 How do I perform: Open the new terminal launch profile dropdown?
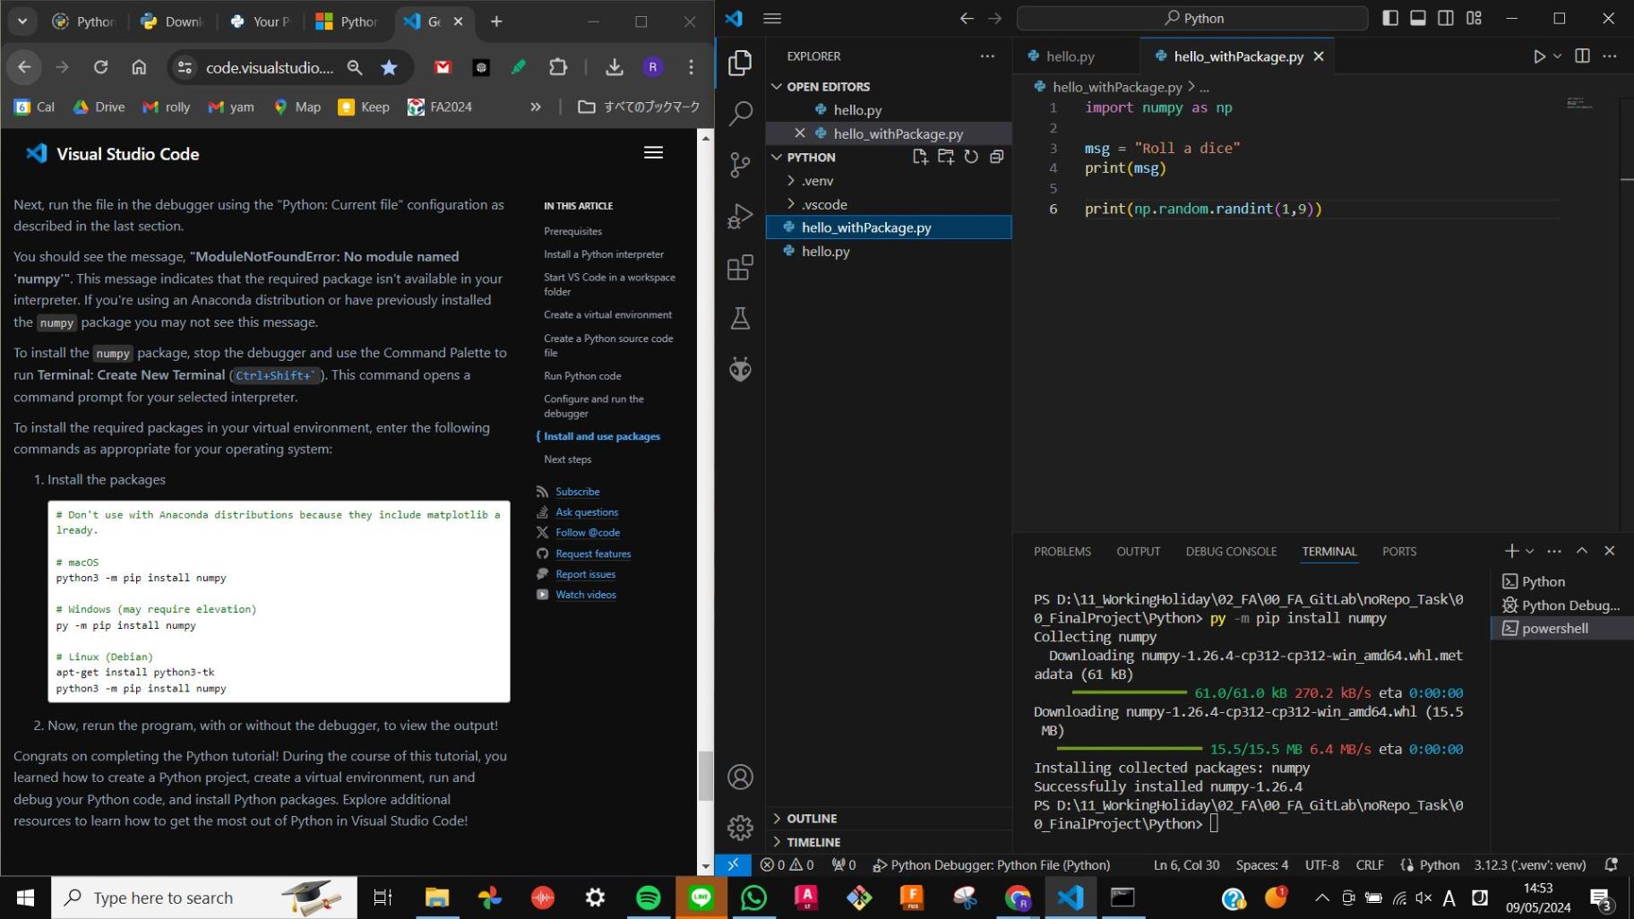[1530, 551]
